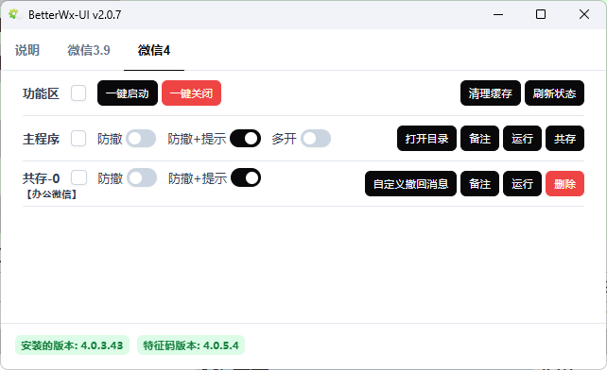Check the 功能区 checkbox
The height and width of the screenshot is (370, 607).
point(78,93)
